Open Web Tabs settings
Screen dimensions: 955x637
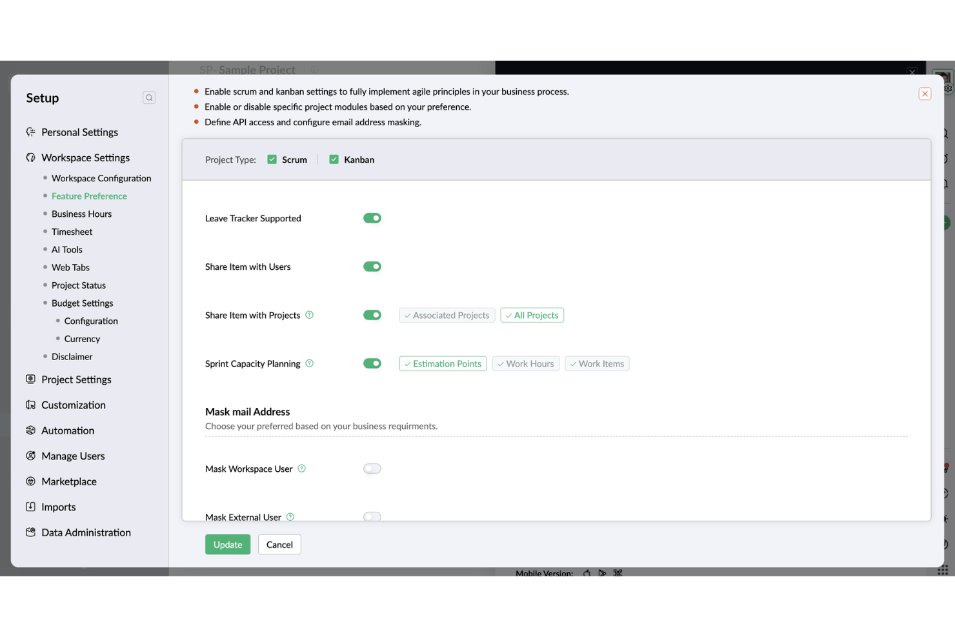tap(70, 267)
